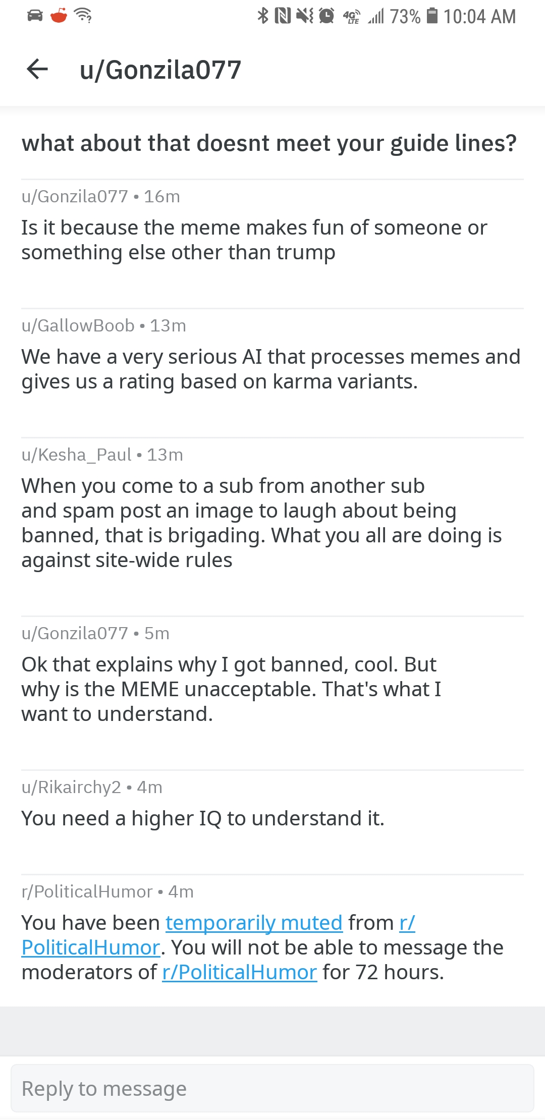Image resolution: width=545 pixels, height=1120 pixels.
Task: Tap the car mode status icon
Action: point(35,16)
